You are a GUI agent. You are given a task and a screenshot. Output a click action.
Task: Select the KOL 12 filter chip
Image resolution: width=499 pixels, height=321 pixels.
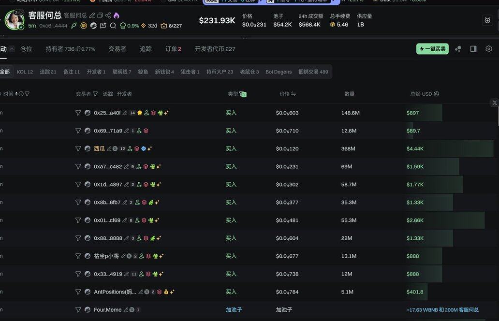25,72
